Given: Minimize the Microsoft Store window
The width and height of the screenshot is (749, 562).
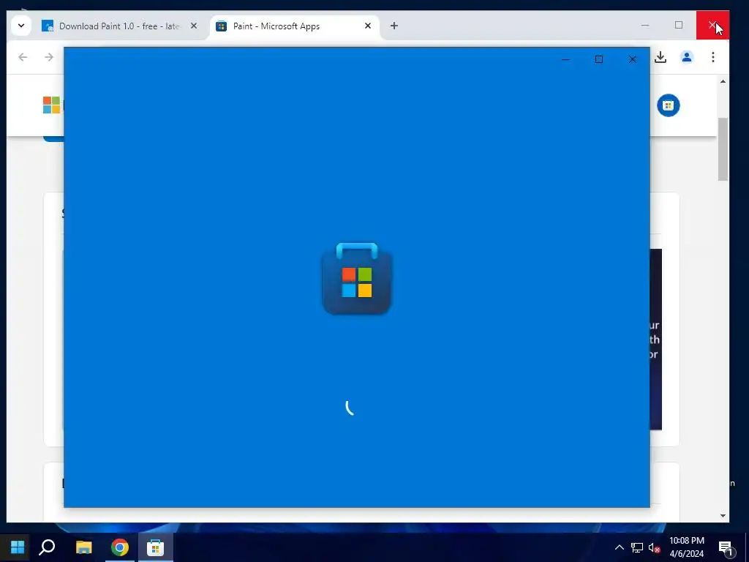Looking at the screenshot, I should point(565,59).
